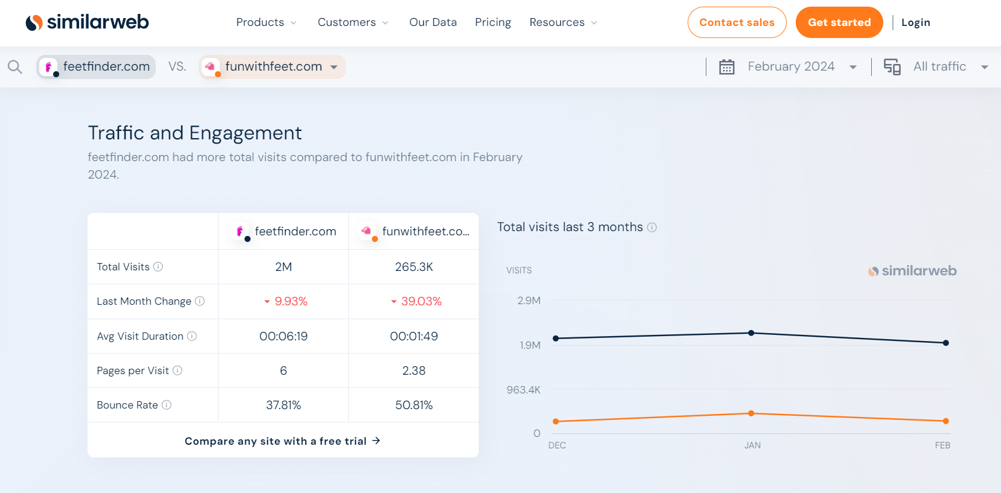Click the calendar icon beside February 2024

pos(727,66)
